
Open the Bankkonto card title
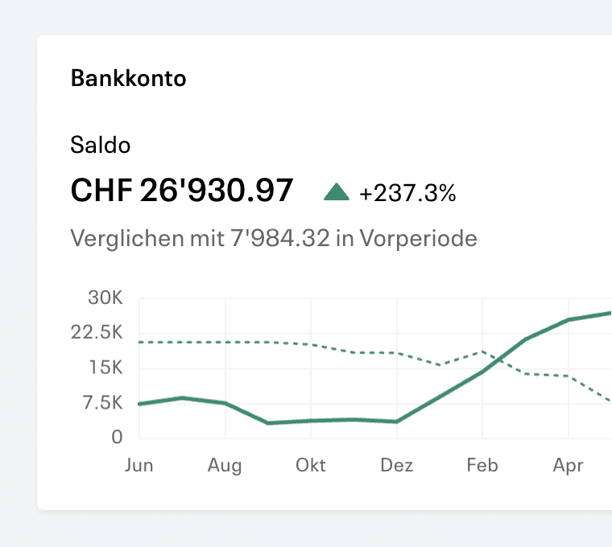(128, 78)
